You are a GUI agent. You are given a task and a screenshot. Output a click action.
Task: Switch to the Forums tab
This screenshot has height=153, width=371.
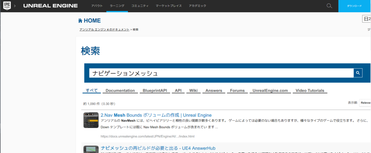pos(237,91)
